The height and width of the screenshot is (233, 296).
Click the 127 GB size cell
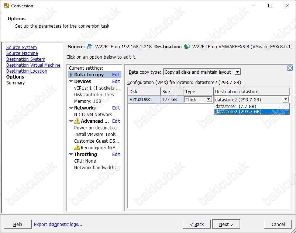click(x=172, y=99)
